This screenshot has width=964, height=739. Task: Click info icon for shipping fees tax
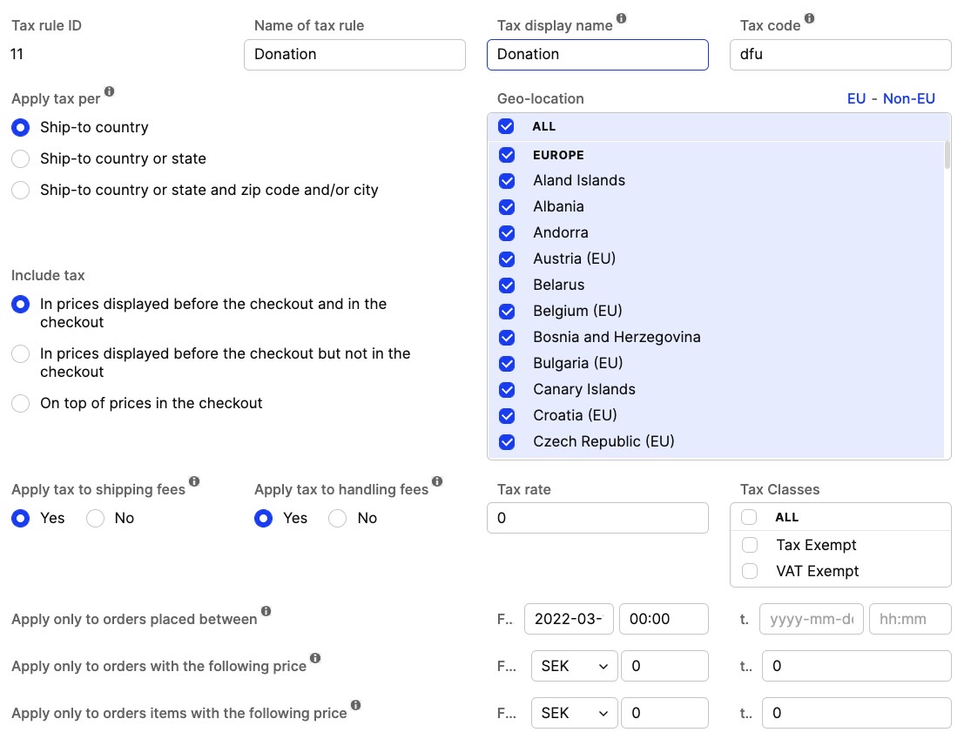[194, 481]
